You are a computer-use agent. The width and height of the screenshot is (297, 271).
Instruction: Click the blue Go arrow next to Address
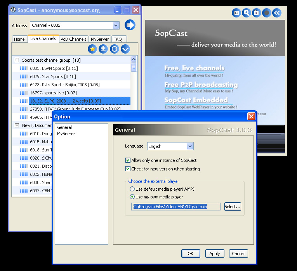pyautogui.click(x=130, y=25)
